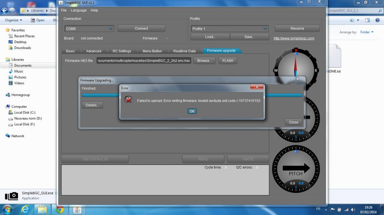384x215 pixels.
Task: Open the File menu
Action: tap(64, 10)
